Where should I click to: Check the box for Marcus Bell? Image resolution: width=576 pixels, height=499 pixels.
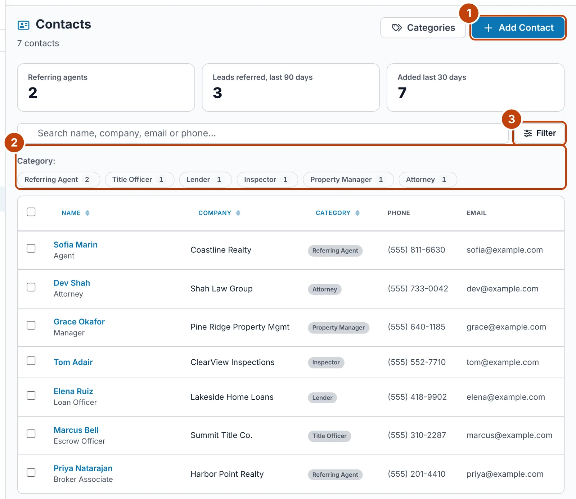(x=31, y=434)
